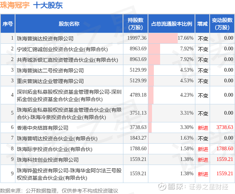Select shareholder 香港中央结算有限公司
Viewport: 235px width, 194px height.
coord(43,128)
